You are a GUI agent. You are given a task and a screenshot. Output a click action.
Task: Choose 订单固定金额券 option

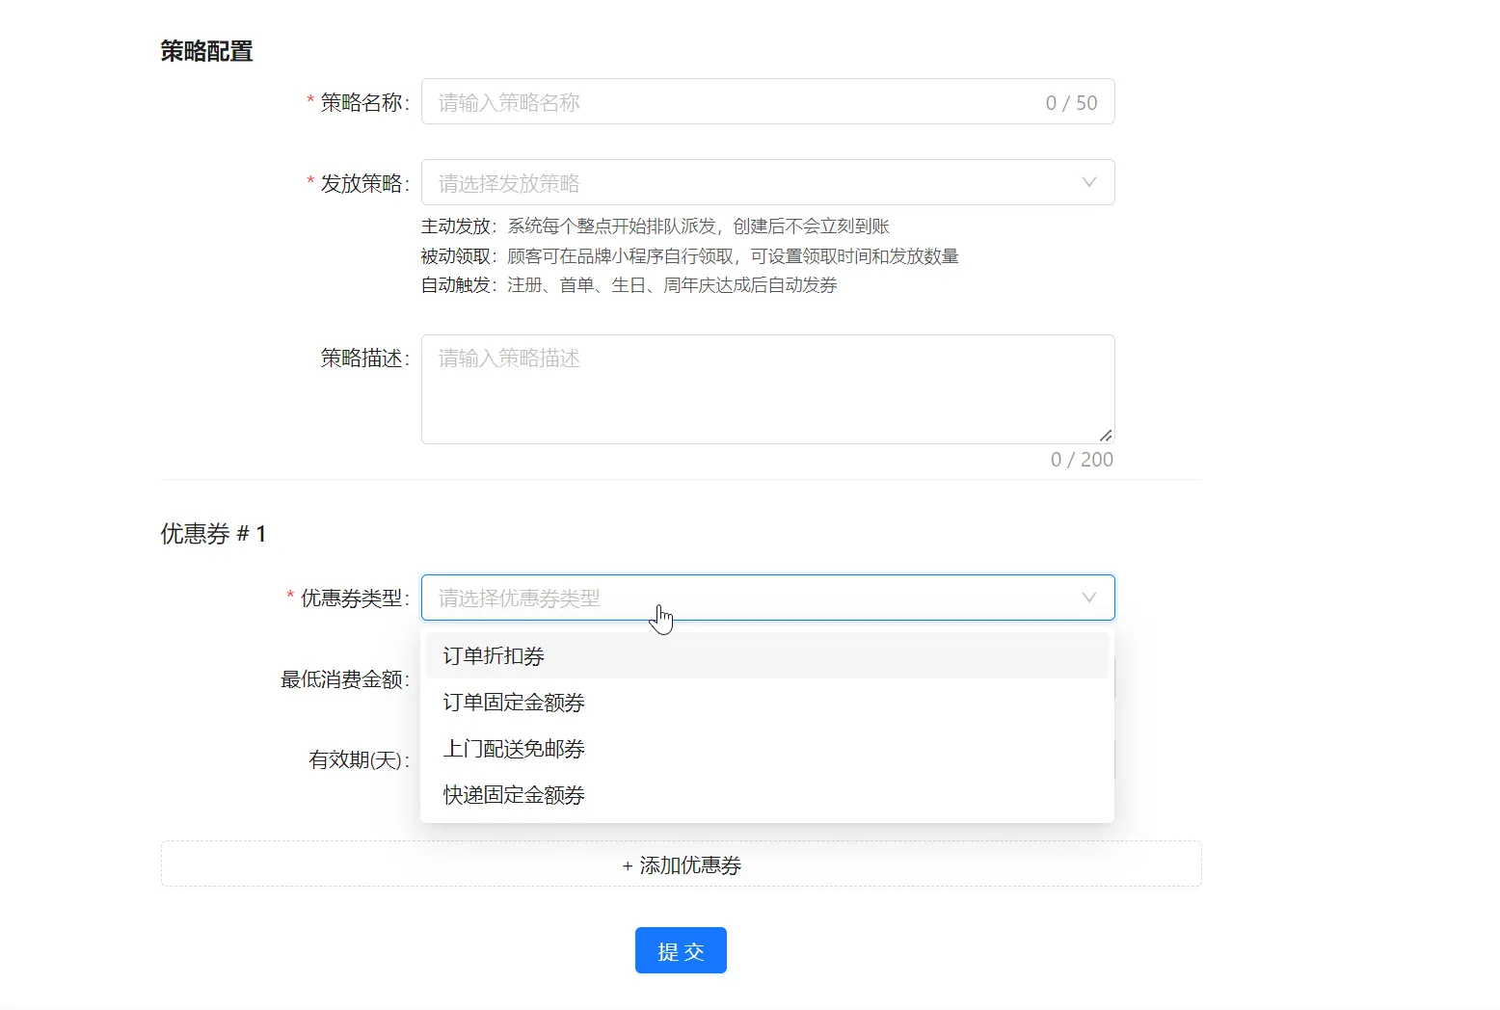click(x=767, y=703)
